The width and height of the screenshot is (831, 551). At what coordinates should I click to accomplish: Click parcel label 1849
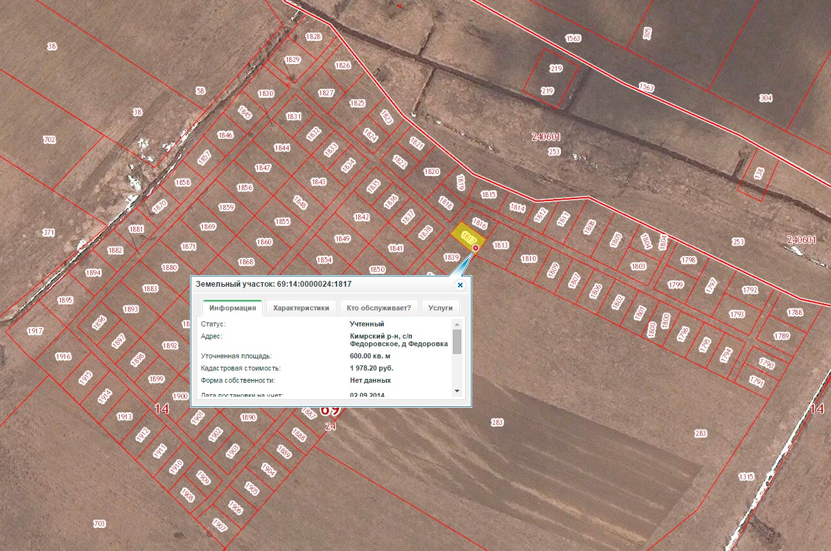point(342,239)
